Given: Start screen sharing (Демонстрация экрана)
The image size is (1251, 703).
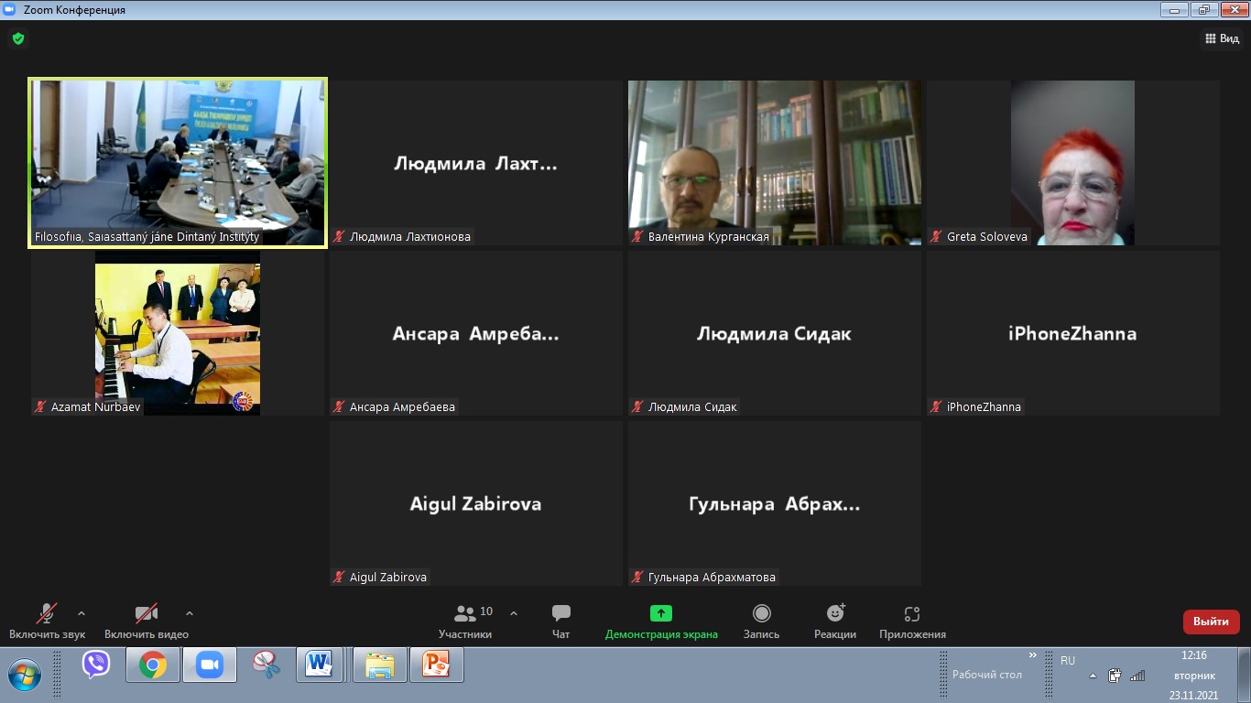Looking at the screenshot, I should coord(661,621).
